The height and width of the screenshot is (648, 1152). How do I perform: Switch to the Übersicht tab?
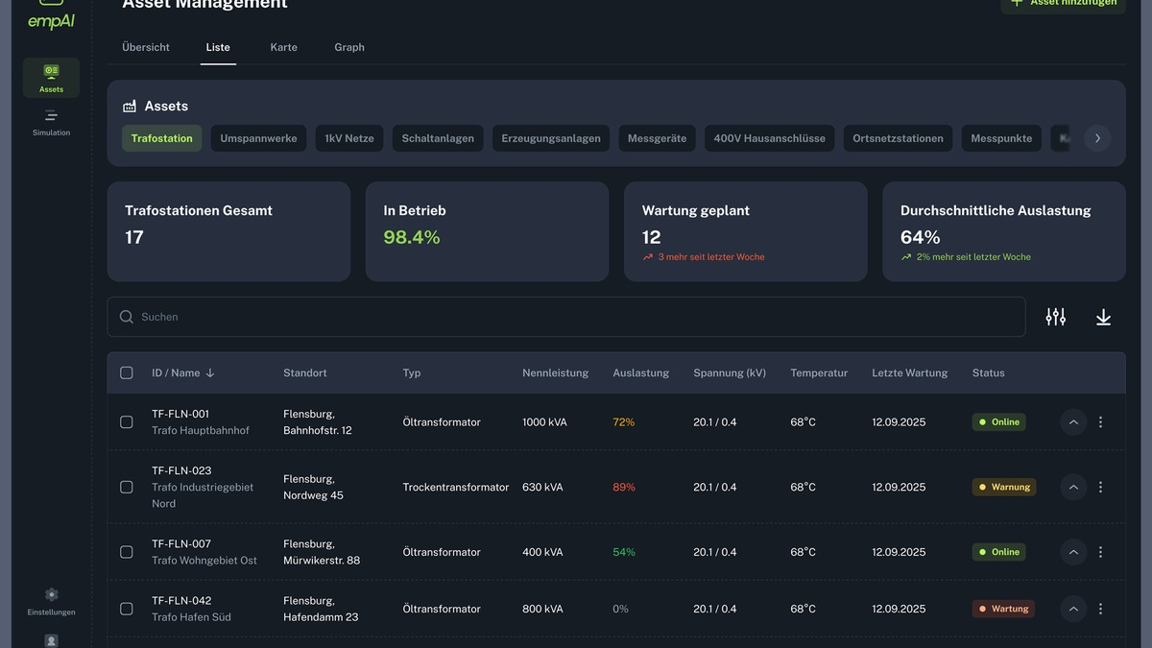(x=146, y=47)
